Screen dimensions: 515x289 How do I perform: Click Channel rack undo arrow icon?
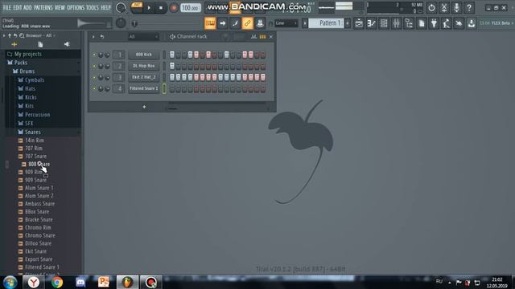pyautogui.click(x=102, y=37)
